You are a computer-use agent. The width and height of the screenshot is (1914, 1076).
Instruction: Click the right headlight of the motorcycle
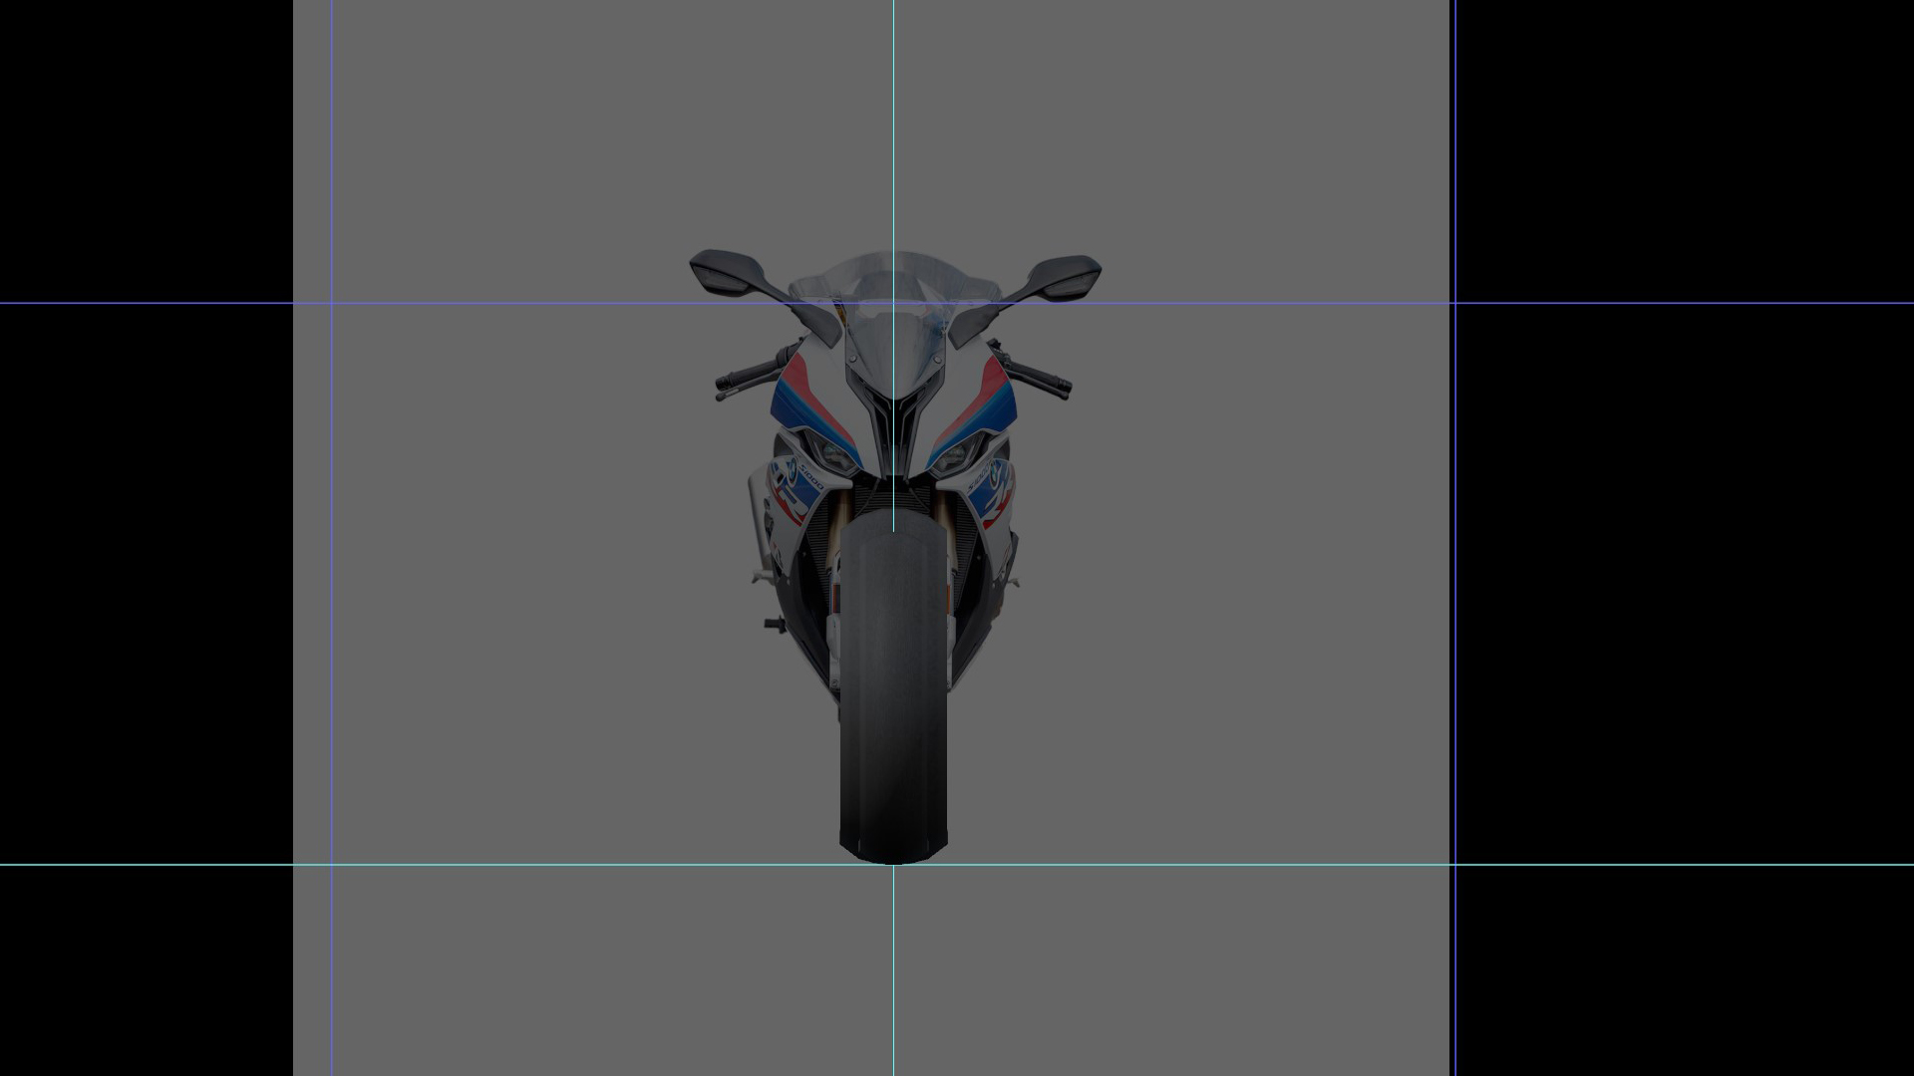(952, 457)
